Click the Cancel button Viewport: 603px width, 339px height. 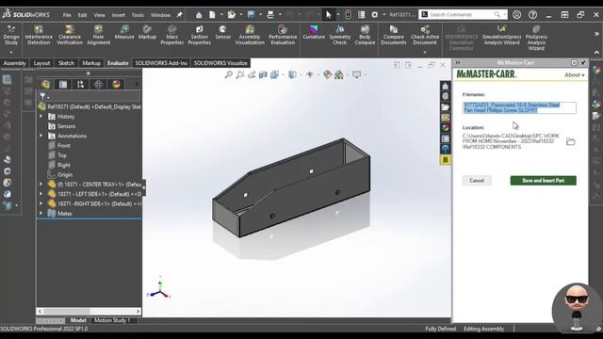point(477,181)
